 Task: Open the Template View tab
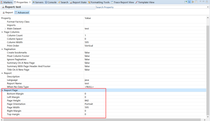pyautogui.click(x=145, y=2)
